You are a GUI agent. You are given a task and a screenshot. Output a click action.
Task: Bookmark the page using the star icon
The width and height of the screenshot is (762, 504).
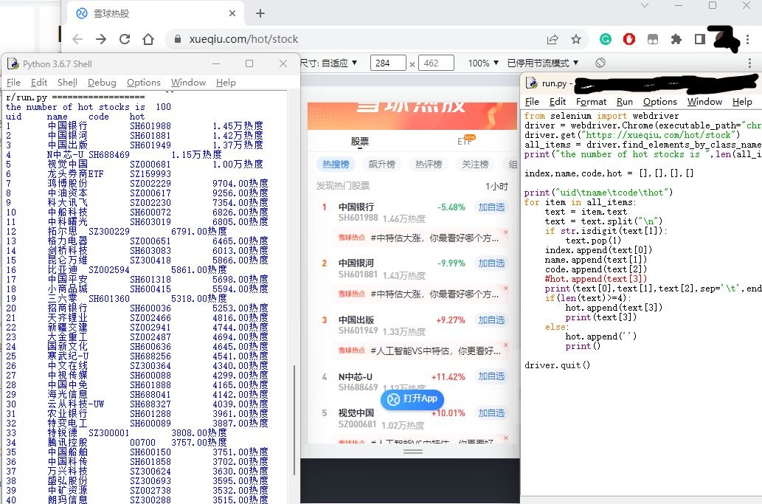click(575, 41)
